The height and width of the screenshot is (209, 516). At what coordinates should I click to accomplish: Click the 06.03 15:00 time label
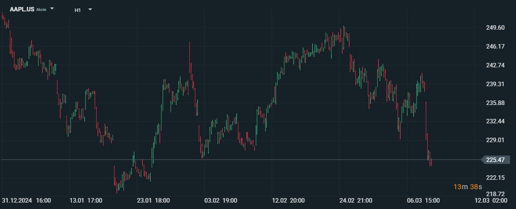[x=423, y=201]
